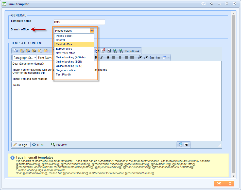Toggle the statistics module icon below editor

click(x=186, y=145)
